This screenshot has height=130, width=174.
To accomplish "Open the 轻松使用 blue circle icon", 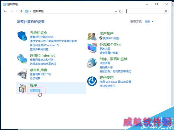I will click(92, 81).
